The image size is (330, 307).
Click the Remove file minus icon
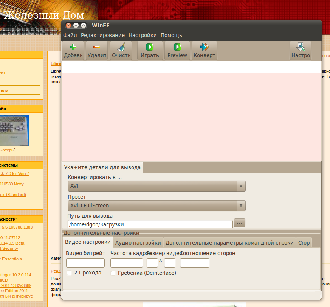(97, 47)
